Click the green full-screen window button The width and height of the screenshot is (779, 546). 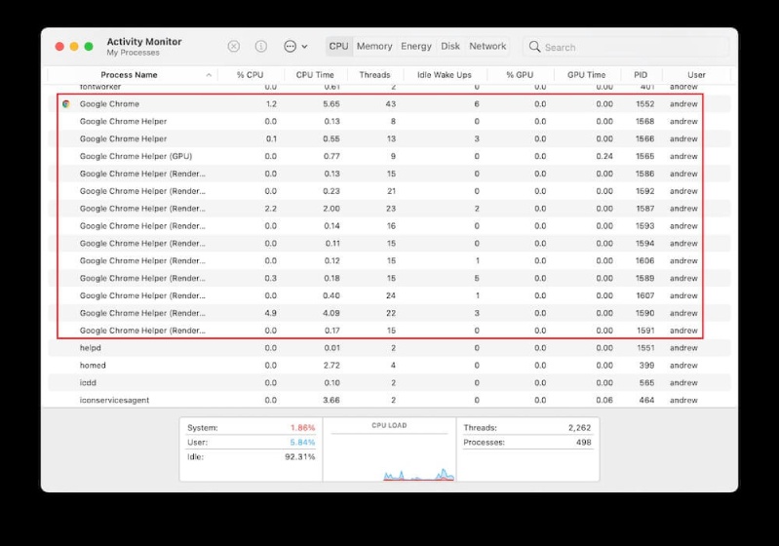(x=89, y=46)
